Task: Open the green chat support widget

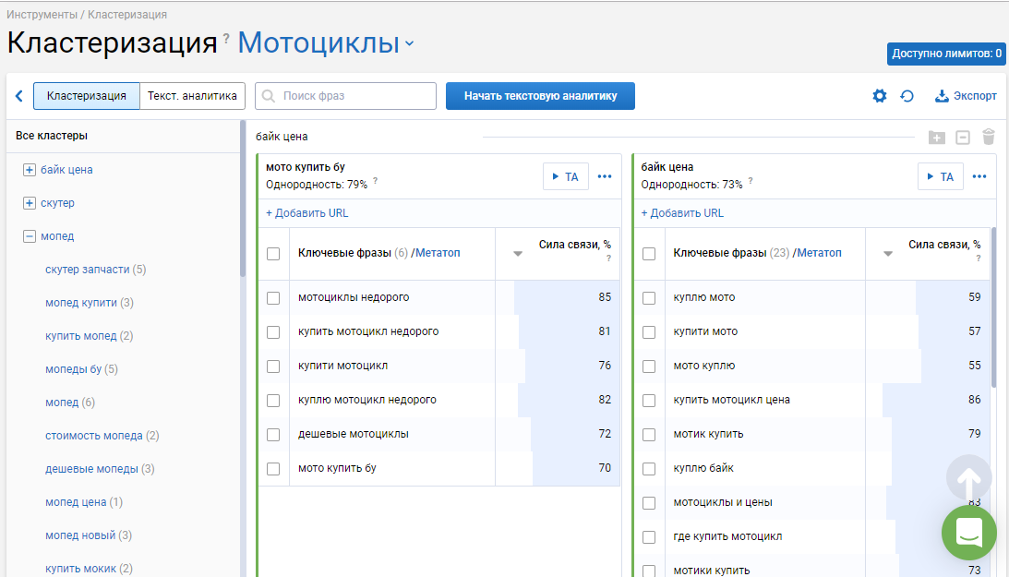Action: click(x=969, y=533)
